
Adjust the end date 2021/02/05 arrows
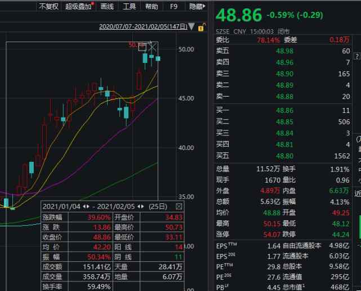[x=141, y=207]
